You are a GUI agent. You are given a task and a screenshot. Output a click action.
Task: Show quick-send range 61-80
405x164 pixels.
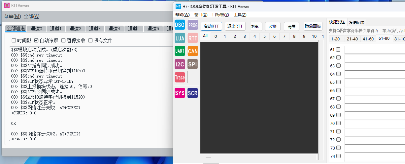point(384,38)
